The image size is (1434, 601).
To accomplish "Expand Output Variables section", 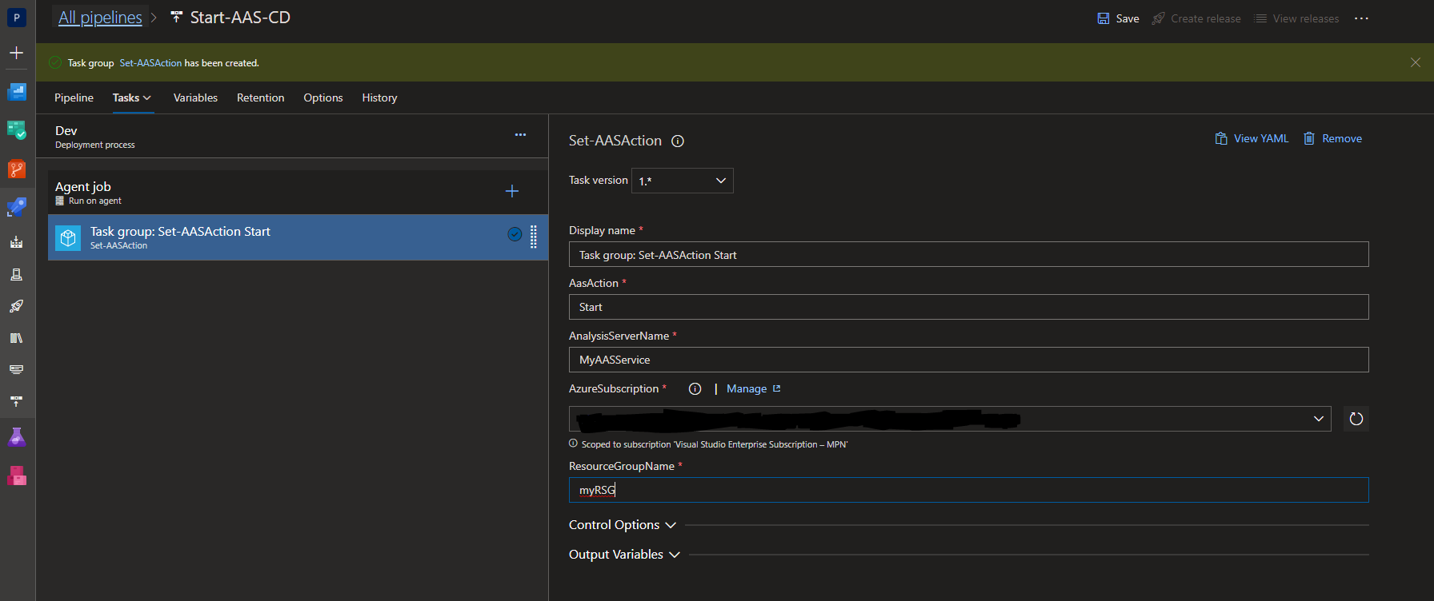I will pyautogui.click(x=624, y=555).
